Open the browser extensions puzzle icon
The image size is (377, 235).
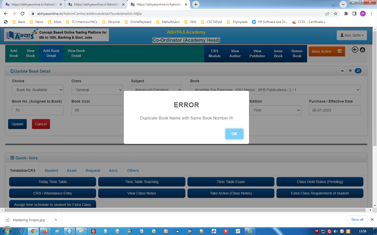tap(346, 14)
